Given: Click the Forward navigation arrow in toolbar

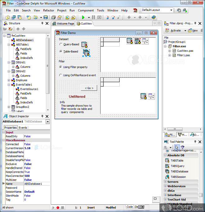Looking at the screenshot, I should (x=140, y=17).
